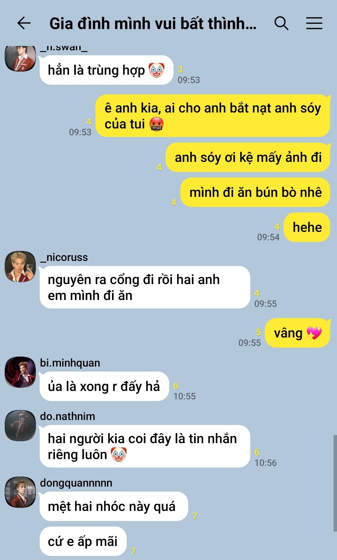Tap the back arrow icon
Screen dimensions: 337x560
pyautogui.click(x=24, y=23)
